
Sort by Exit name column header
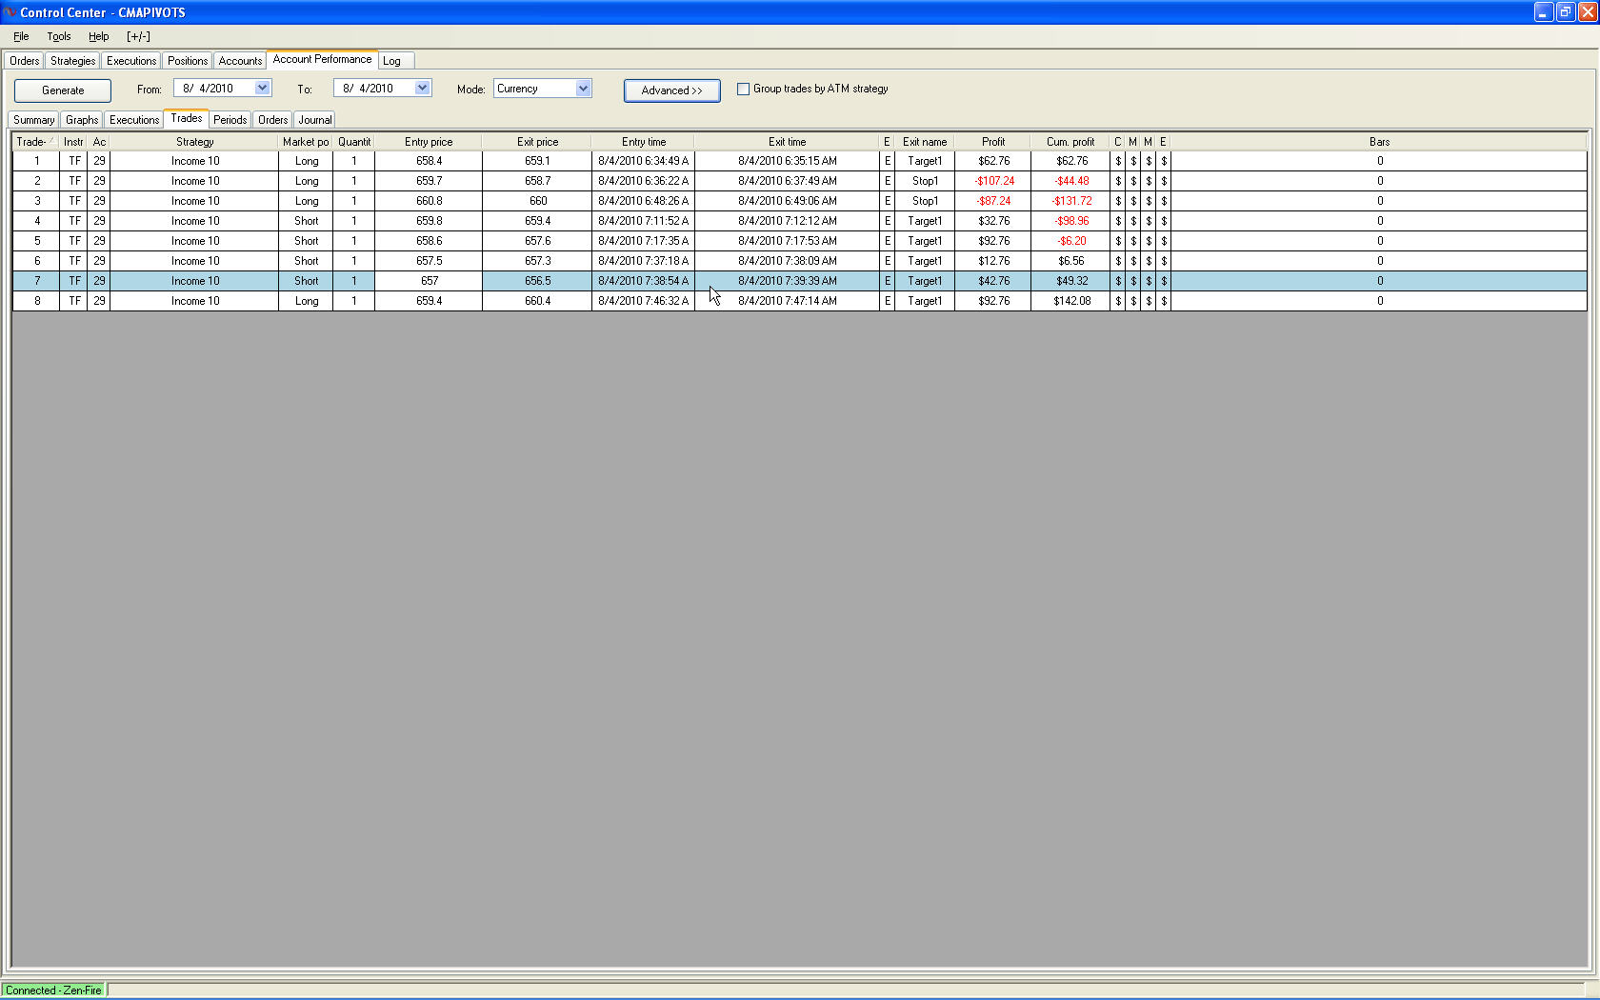point(925,142)
